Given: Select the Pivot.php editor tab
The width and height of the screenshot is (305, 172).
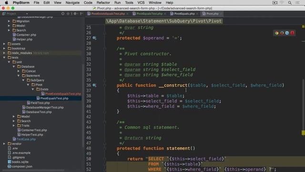Looking at the screenshot, I should 212,14.
